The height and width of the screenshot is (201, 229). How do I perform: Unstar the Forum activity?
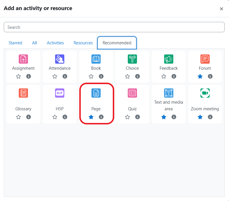point(200,76)
